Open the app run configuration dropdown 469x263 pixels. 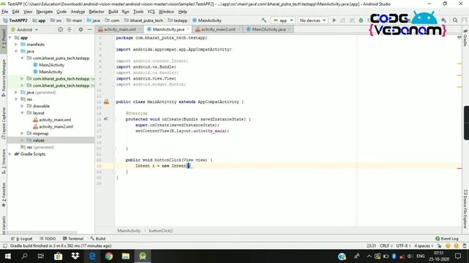pos(283,20)
